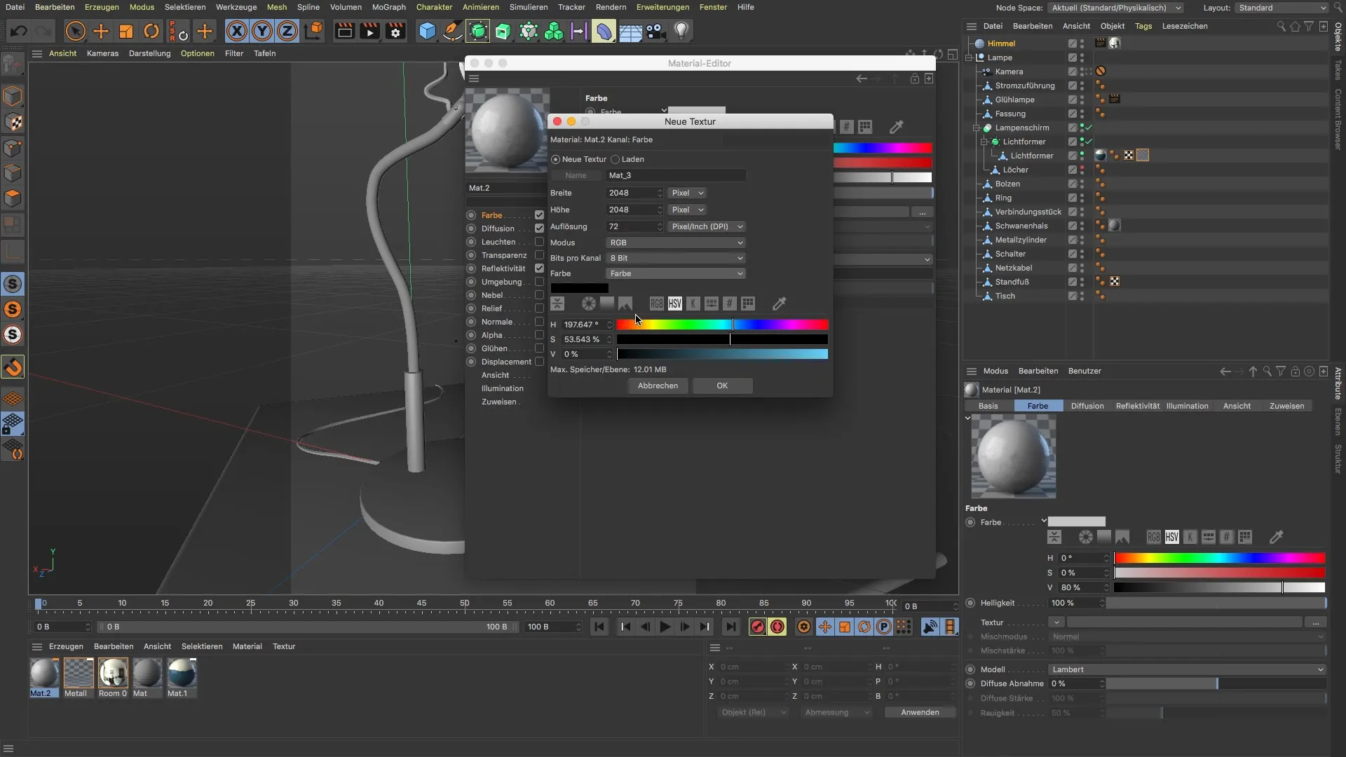Open Textur browse button with dots

[x=1316, y=622]
